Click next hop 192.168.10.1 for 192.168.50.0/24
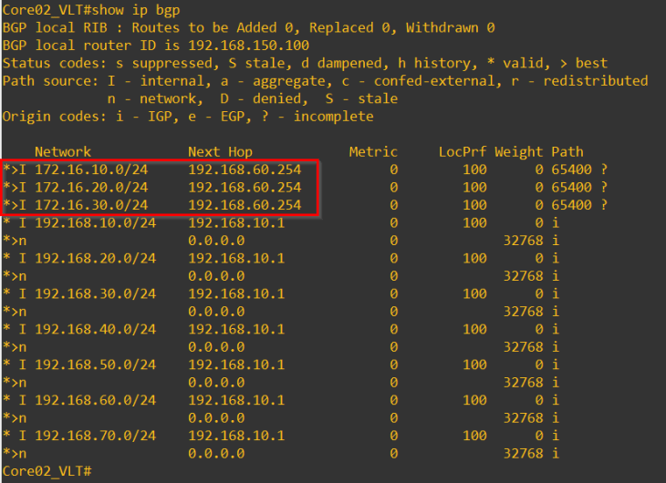Image resolution: width=666 pixels, height=483 pixels. [x=236, y=365]
